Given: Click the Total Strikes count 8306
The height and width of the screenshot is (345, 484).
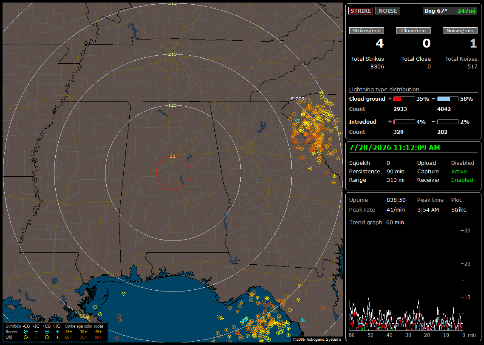Looking at the screenshot, I should (377, 67).
